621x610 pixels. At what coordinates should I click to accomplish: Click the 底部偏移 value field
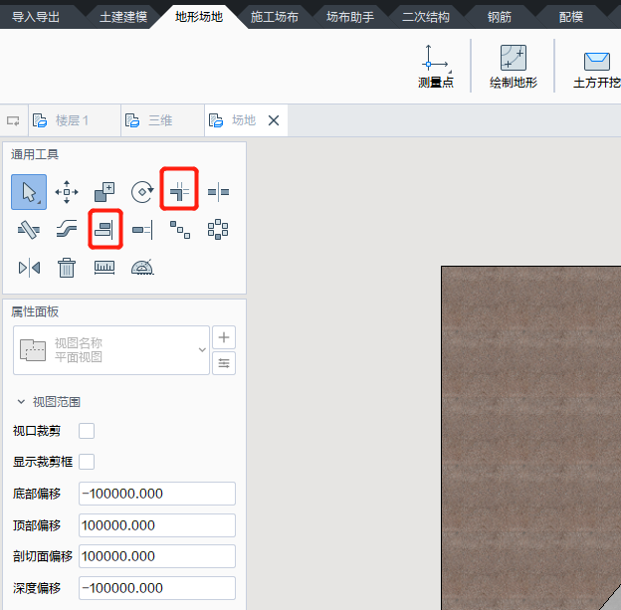coord(157,494)
